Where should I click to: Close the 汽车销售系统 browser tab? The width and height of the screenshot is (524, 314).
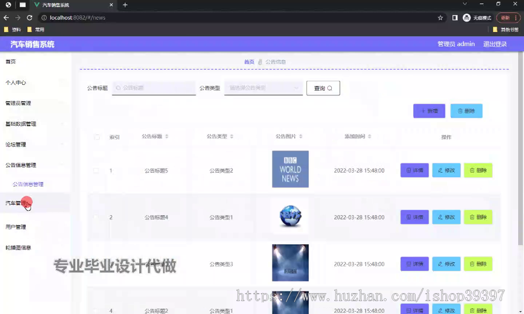coord(111,5)
